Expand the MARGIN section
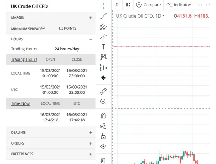Screen dimensions: 216x164 pos(51,18)
